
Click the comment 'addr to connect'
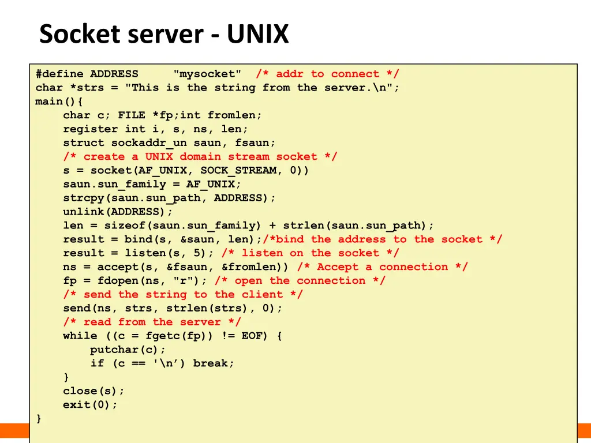327,74
